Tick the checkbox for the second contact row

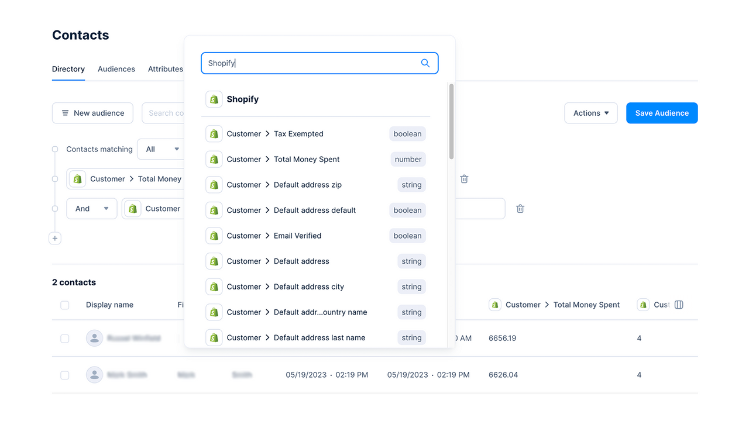pyautogui.click(x=65, y=375)
